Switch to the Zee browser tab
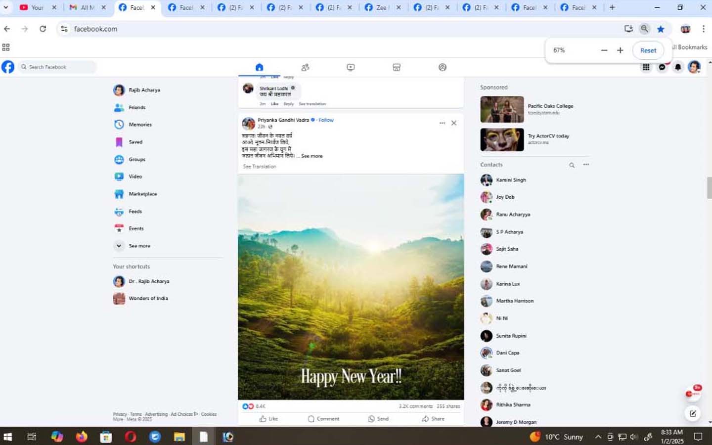 pos(382,7)
